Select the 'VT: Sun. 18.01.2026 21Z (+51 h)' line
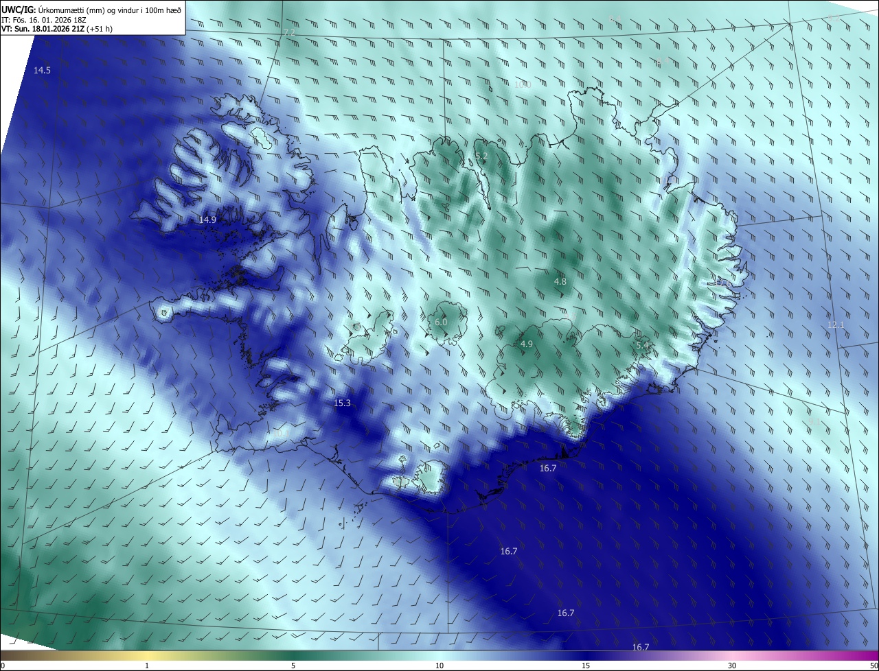Viewport: 879px width, 671px height. pyautogui.click(x=57, y=29)
